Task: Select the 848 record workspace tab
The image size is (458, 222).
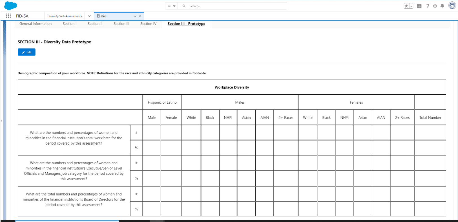Action: pos(113,16)
